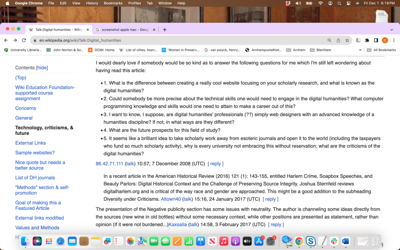The height and width of the screenshot is (250, 400).
Task: Open the External Links contents link
Action: [x=30, y=143]
